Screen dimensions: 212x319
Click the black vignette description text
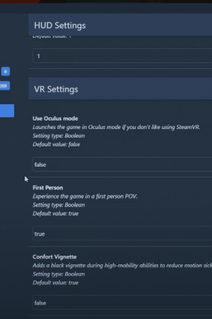coord(122,265)
